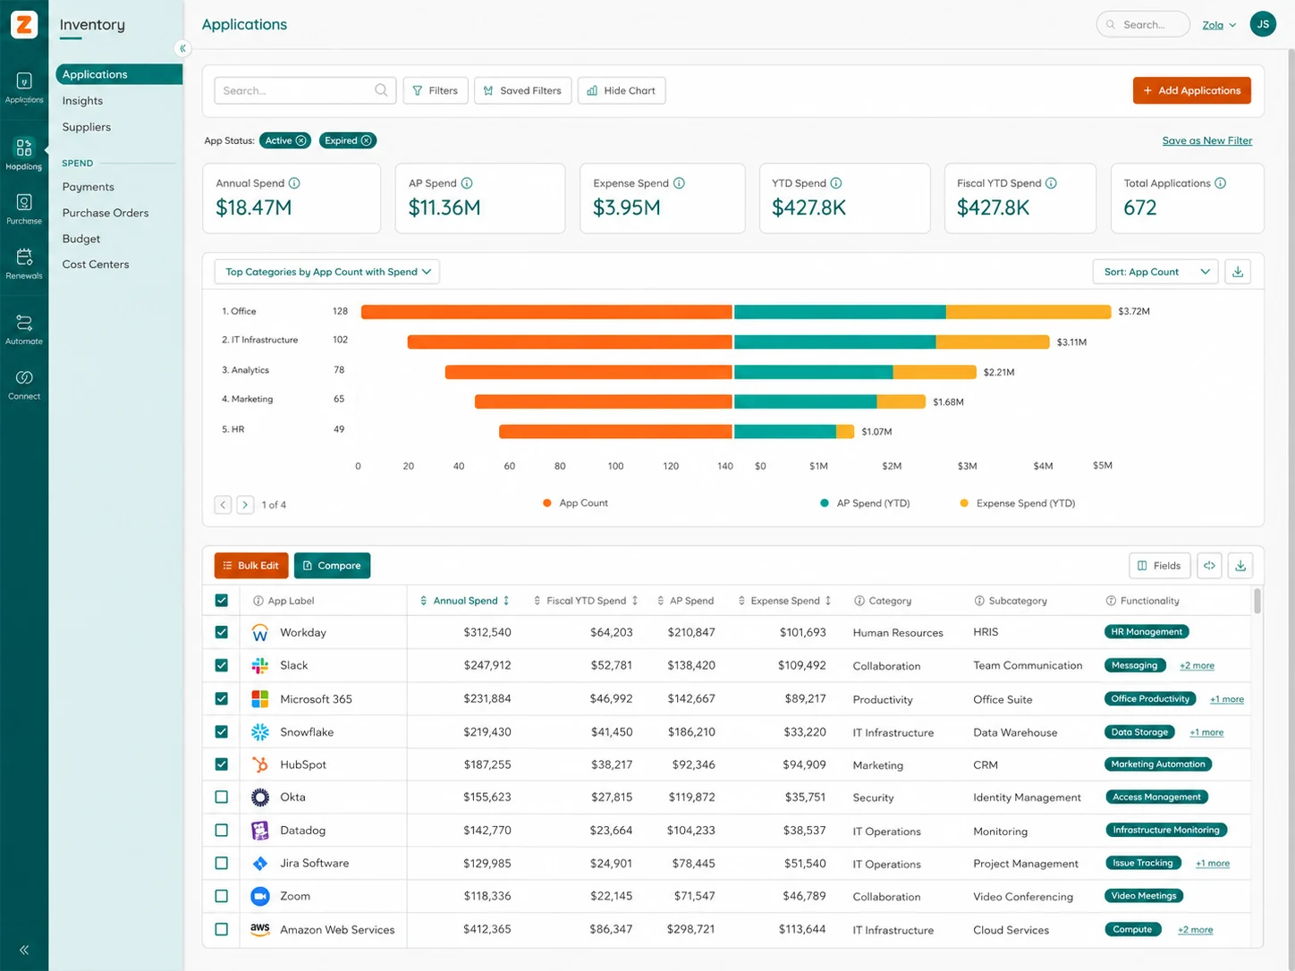Open the Sort: App Count dropdown
The height and width of the screenshot is (971, 1295).
click(1155, 272)
